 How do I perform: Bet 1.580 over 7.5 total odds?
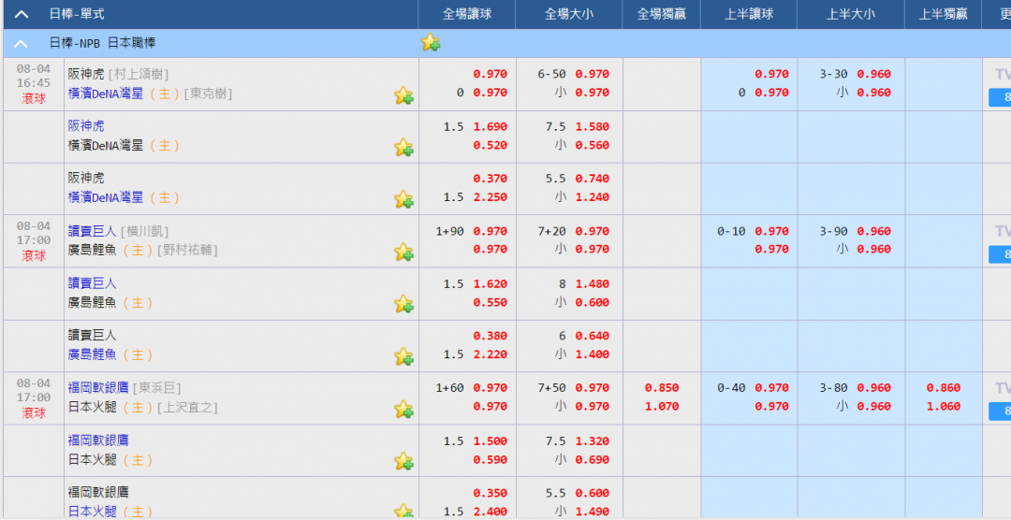tap(593, 127)
